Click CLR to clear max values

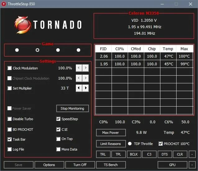click(180, 154)
